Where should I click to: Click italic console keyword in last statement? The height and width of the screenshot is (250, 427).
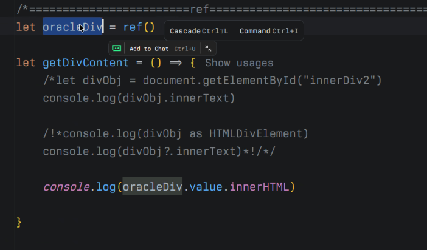[66, 187]
